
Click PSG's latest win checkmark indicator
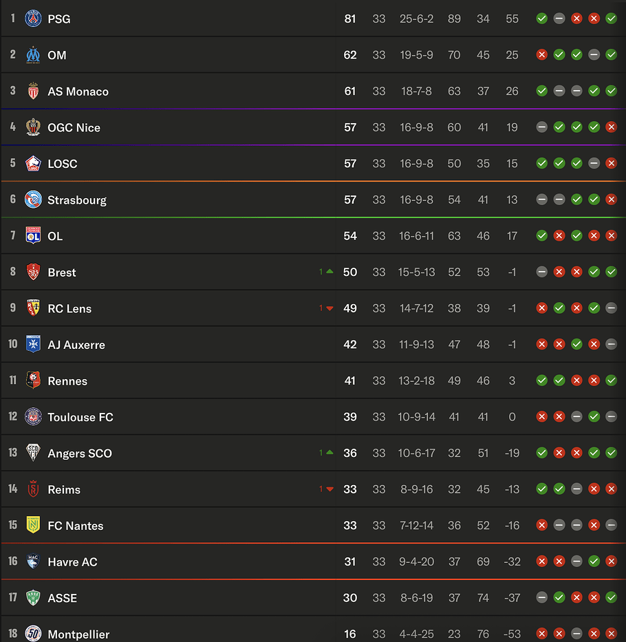click(x=612, y=19)
